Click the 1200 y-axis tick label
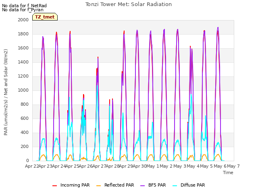This screenshot has height=193, width=258. [x=23, y=76]
